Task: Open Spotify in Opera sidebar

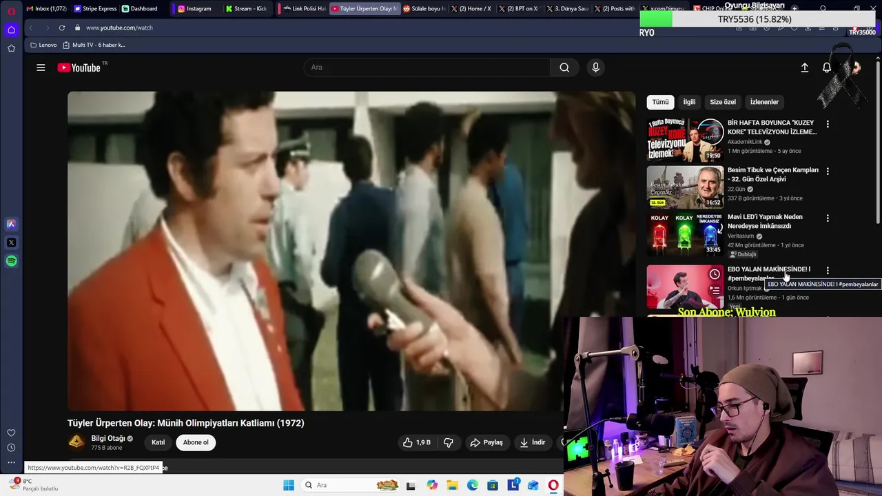Action: tap(11, 261)
